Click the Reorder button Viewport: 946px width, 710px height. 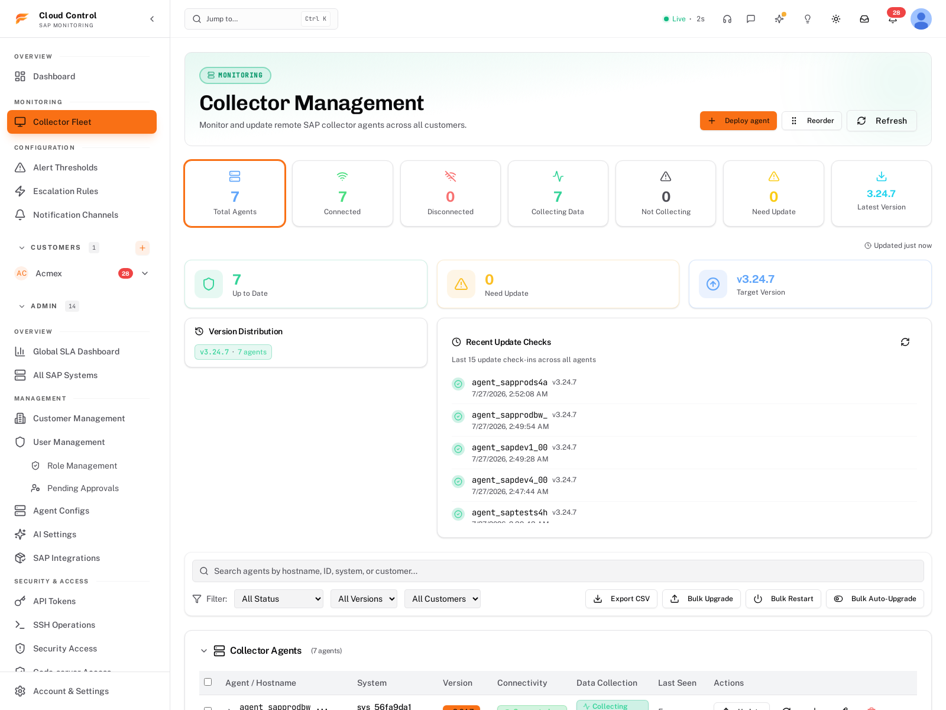point(812,121)
